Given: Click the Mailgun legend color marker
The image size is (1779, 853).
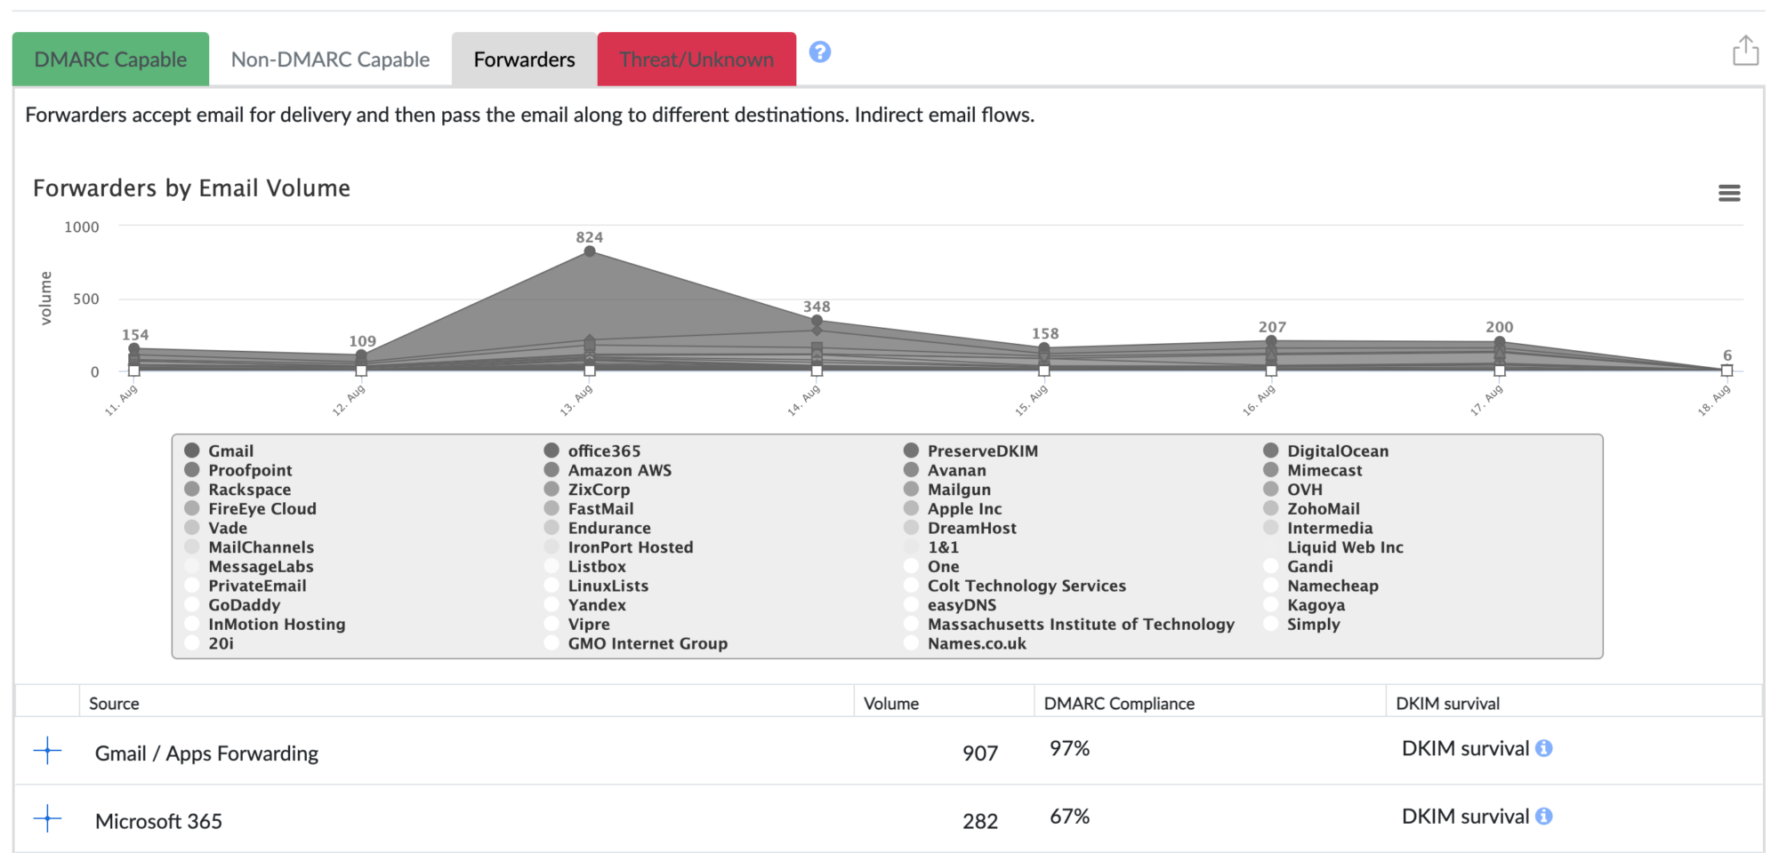Looking at the screenshot, I should tap(911, 490).
